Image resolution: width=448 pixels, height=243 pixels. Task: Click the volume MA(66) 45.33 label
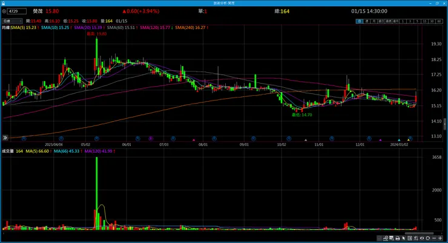(x=66, y=151)
